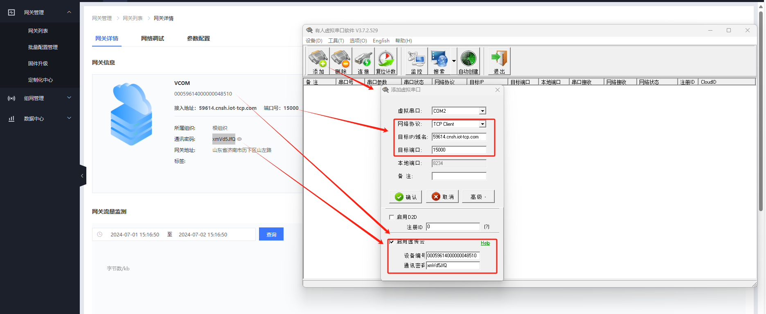Collapse the left sidebar with the arrow handle
Image resolution: width=766 pixels, height=314 pixels.
click(83, 176)
